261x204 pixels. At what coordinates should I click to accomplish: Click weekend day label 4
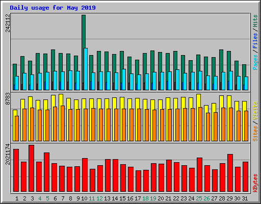(40, 198)
